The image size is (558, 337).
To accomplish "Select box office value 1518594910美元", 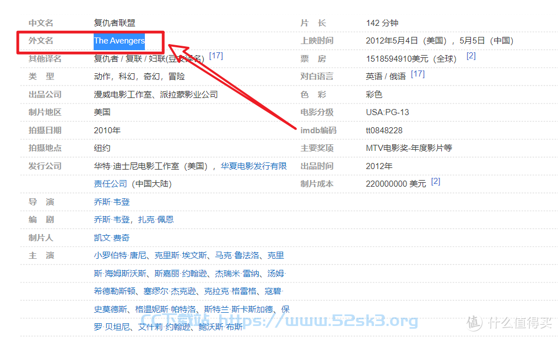I will click(397, 59).
